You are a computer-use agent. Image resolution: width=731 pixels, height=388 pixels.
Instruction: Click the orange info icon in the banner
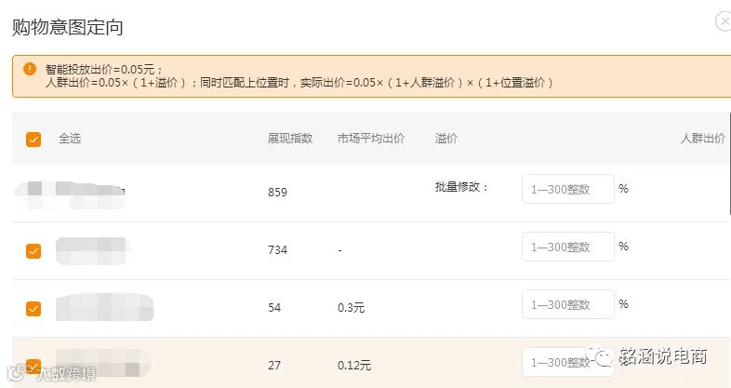coord(30,69)
